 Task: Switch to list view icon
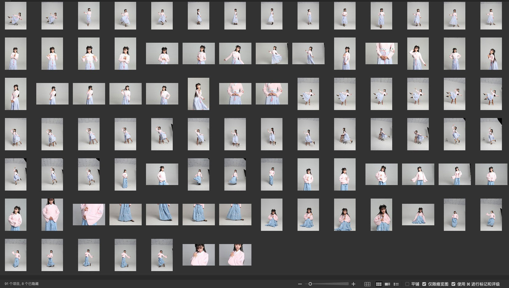coord(396,284)
